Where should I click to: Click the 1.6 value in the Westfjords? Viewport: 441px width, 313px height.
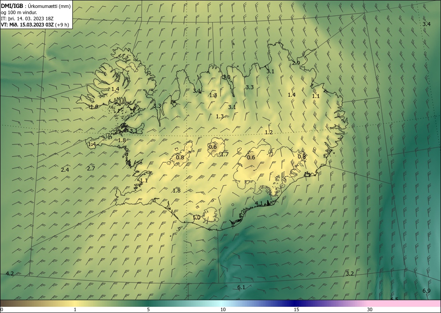coord(94,107)
